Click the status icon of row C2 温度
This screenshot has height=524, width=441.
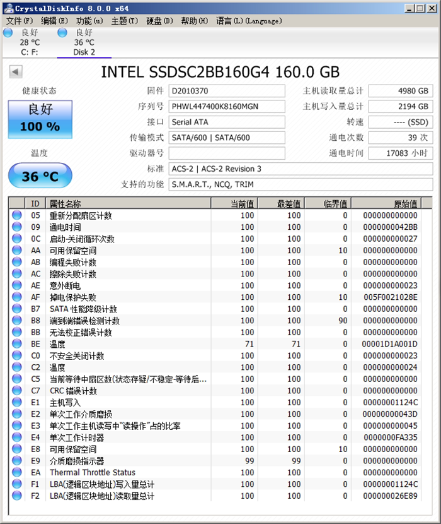tap(17, 367)
